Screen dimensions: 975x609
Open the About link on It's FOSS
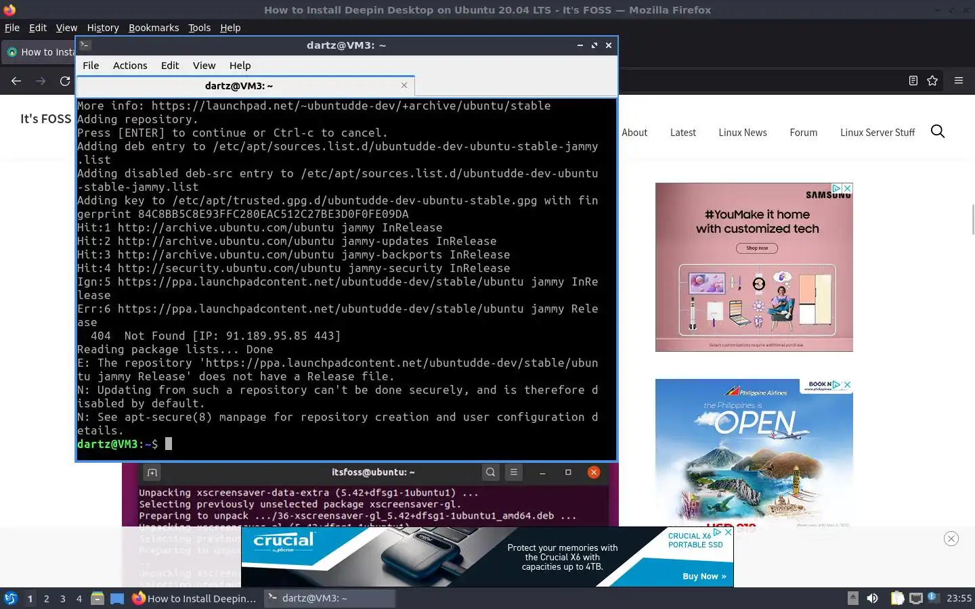(x=634, y=133)
